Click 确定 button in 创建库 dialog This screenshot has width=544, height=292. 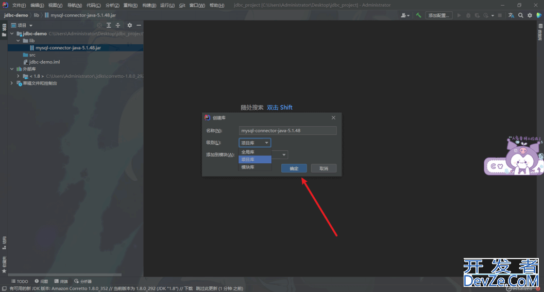pos(294,168)
